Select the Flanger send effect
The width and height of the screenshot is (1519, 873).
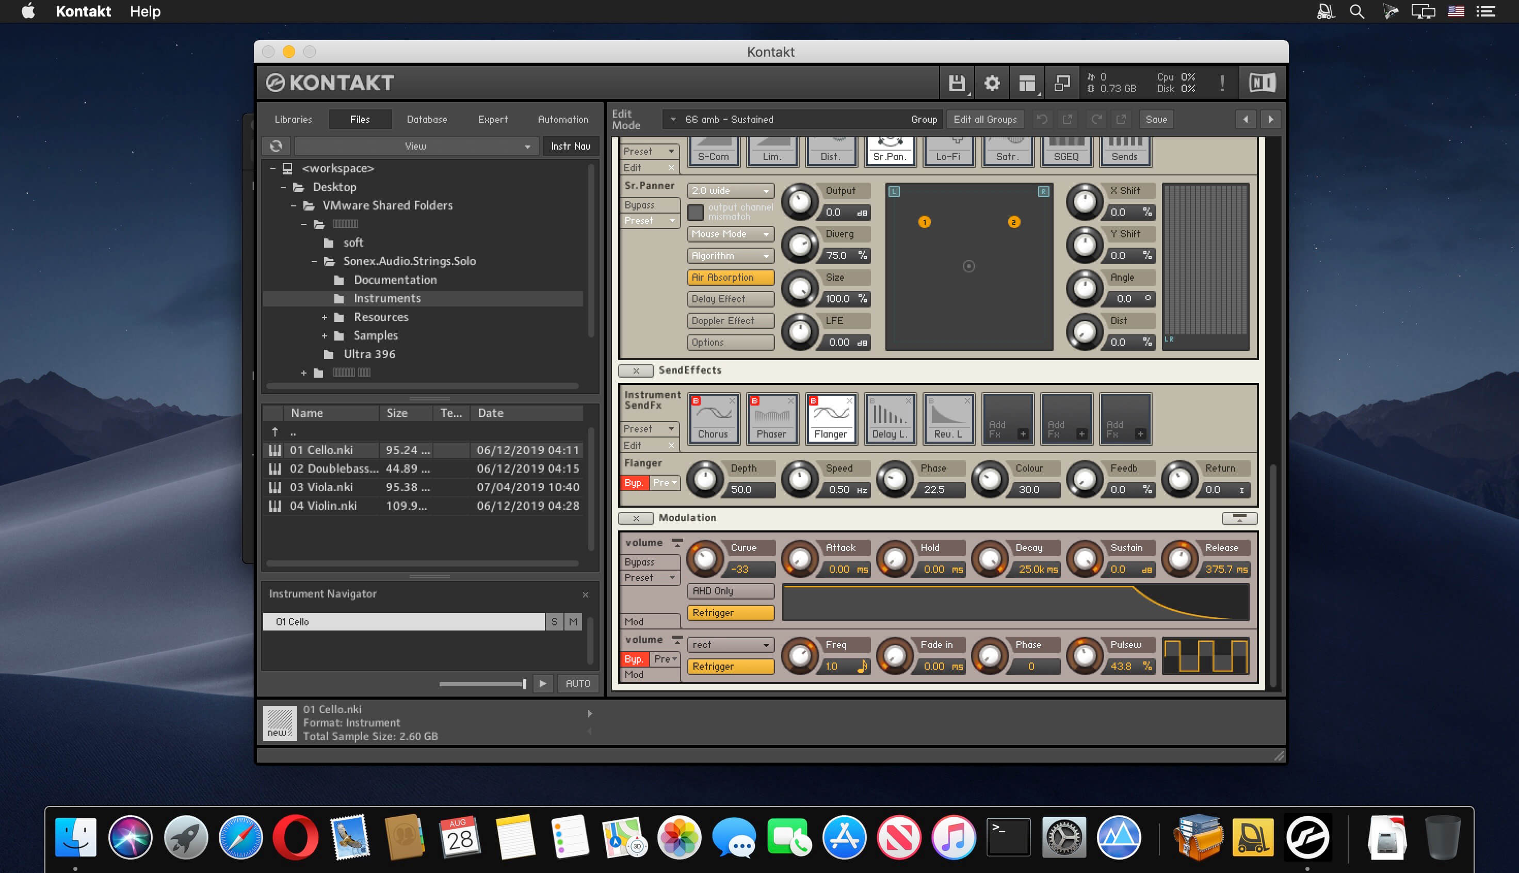point(831,419)
